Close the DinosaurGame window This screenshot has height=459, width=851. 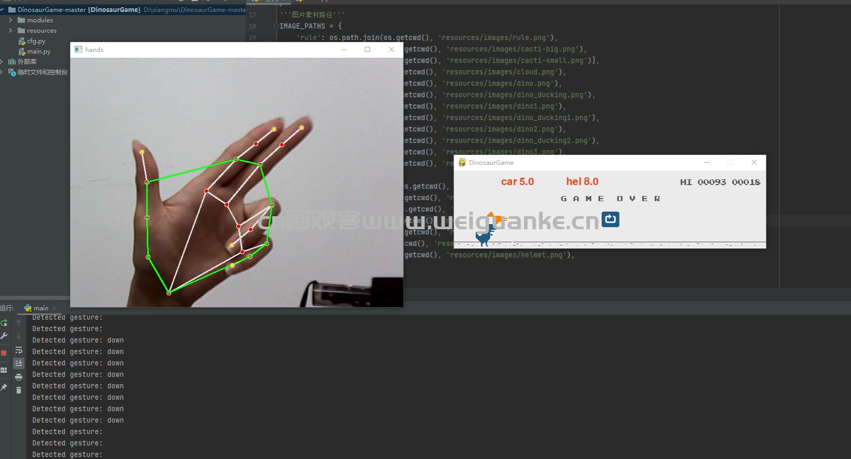tap(754, 162)
